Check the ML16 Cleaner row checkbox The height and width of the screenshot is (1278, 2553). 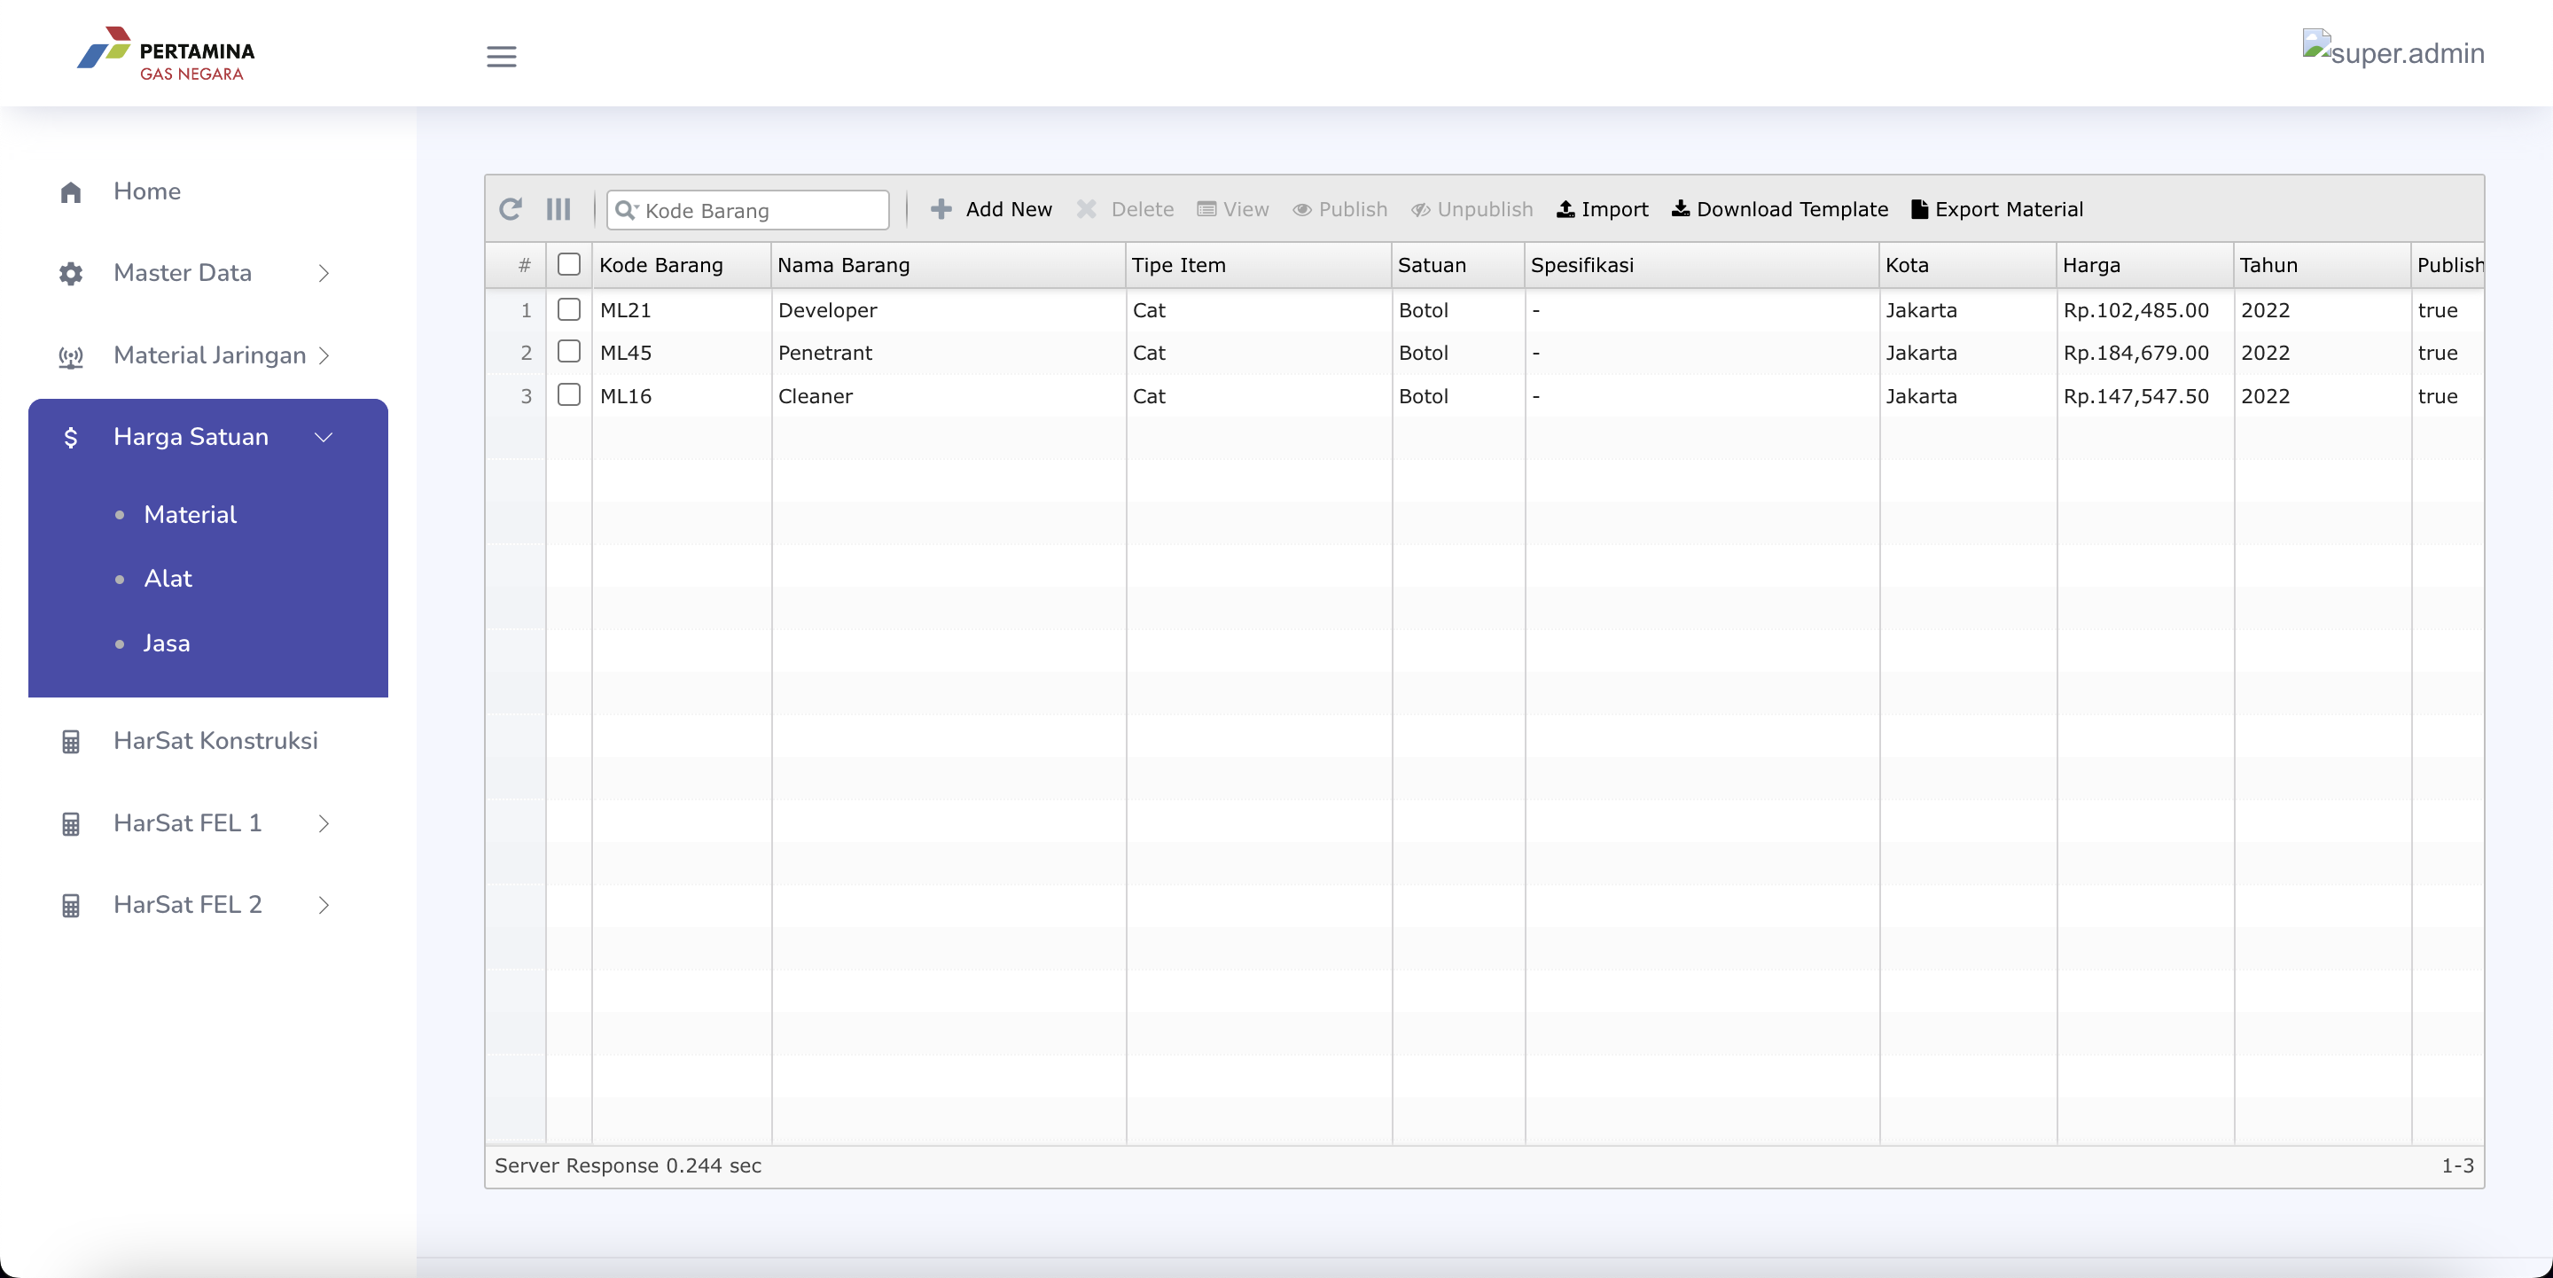(569, 395)
